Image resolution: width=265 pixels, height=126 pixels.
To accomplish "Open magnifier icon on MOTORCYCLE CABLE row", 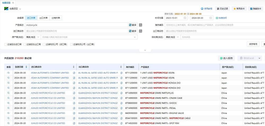I will click(8, 118).
